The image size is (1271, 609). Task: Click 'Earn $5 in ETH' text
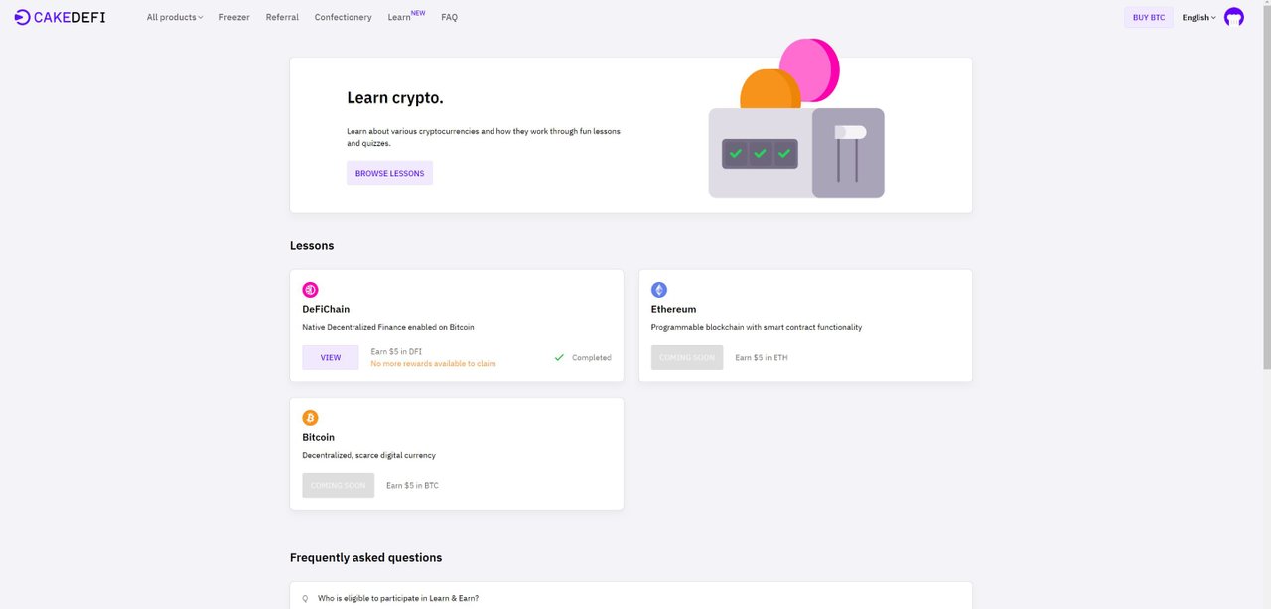click(762, 357)
